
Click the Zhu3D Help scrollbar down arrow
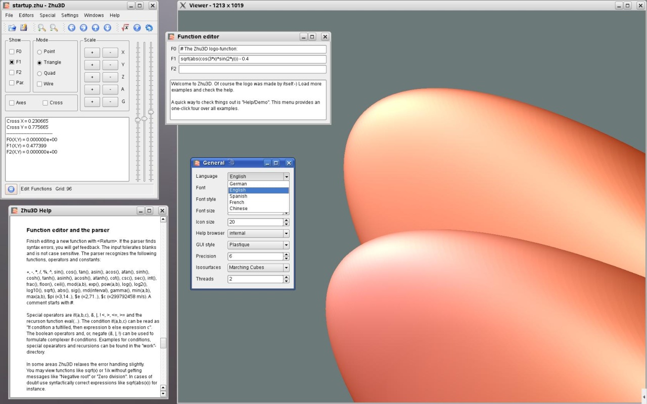(x=163, y=393)
